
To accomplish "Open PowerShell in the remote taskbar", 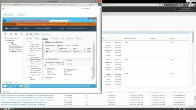I will [x=16, y=86].
